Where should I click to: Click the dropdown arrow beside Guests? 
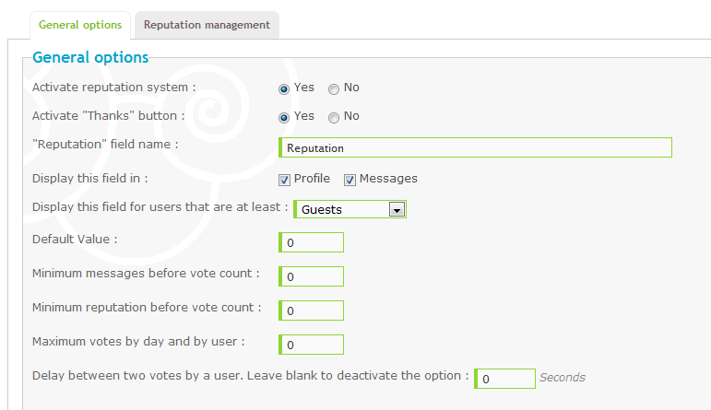(397, 210)
